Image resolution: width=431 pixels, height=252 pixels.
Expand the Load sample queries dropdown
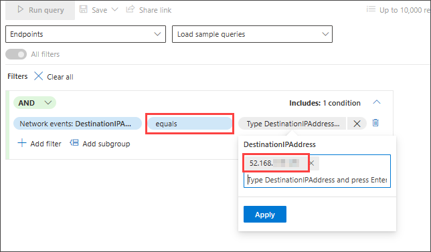[252, 34]
